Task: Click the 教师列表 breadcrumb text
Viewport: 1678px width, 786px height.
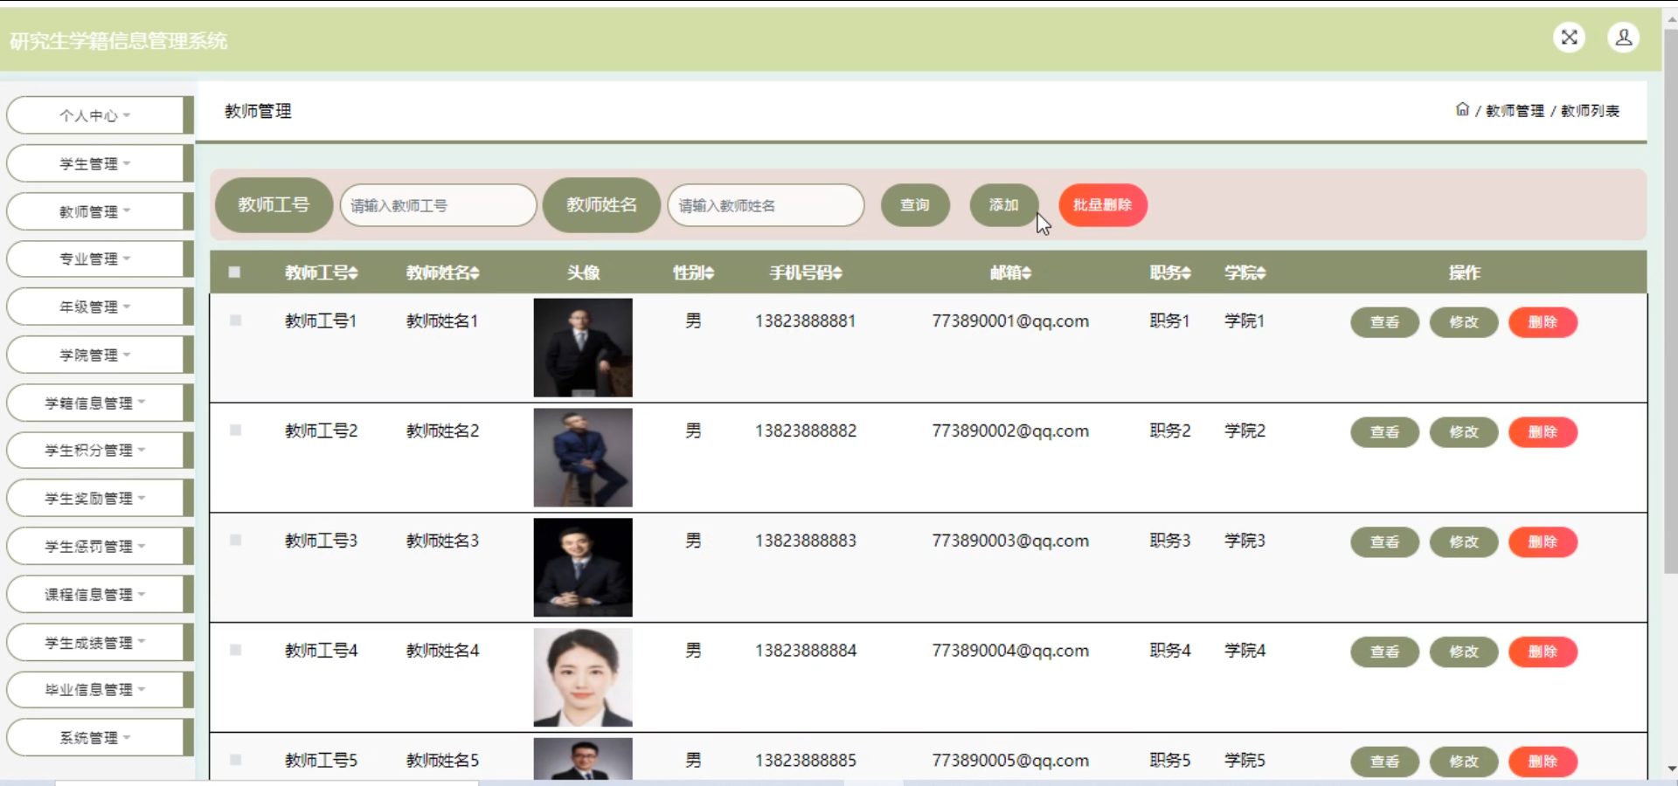Action: 1590,111
